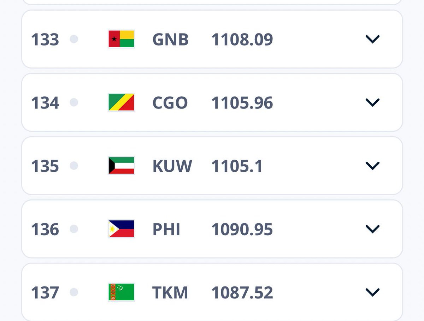424x321 pixels.
Task: Expand the CGO row details
Action: [372, 102]
